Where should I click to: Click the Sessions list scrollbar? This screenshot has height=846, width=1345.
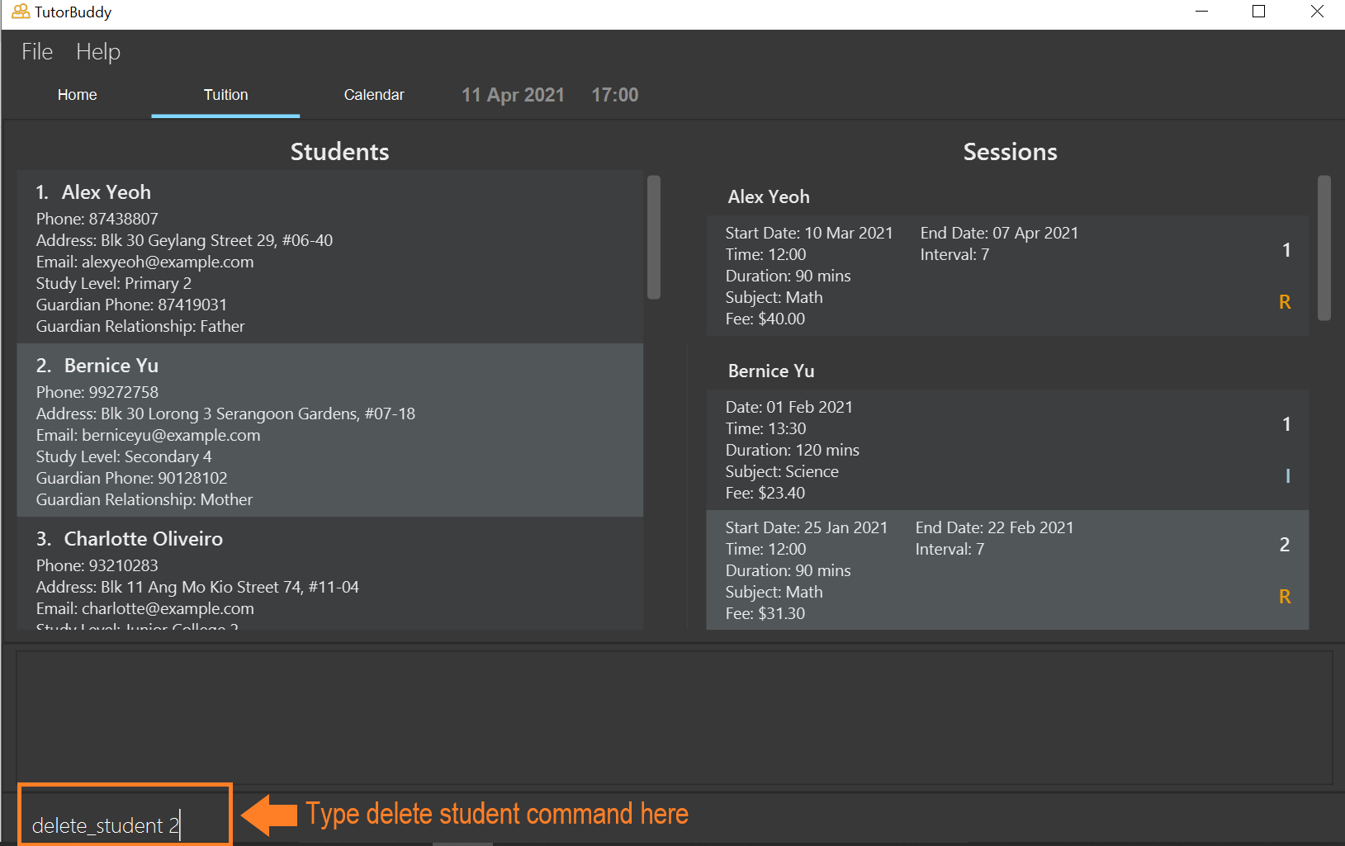[x=1324, y=248]
